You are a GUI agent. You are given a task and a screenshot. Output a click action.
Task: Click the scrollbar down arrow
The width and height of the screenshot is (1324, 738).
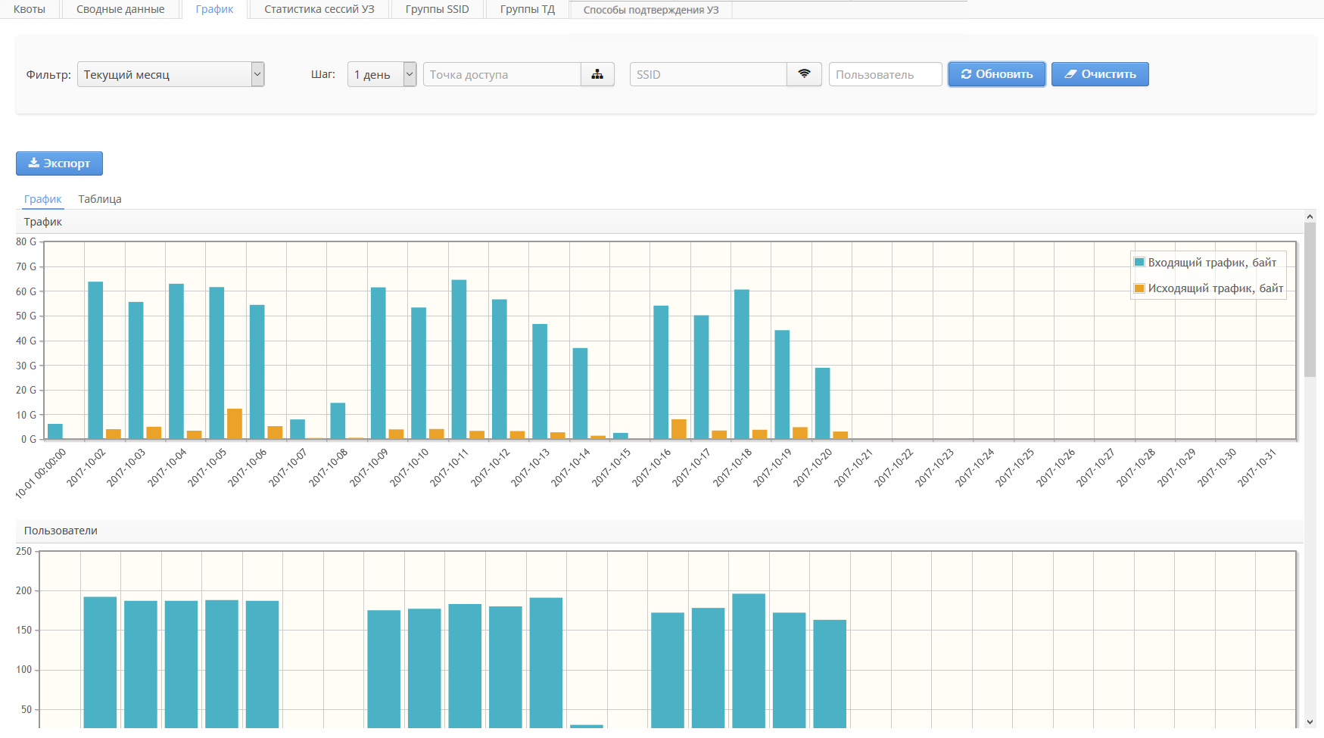click(1310, 722)
